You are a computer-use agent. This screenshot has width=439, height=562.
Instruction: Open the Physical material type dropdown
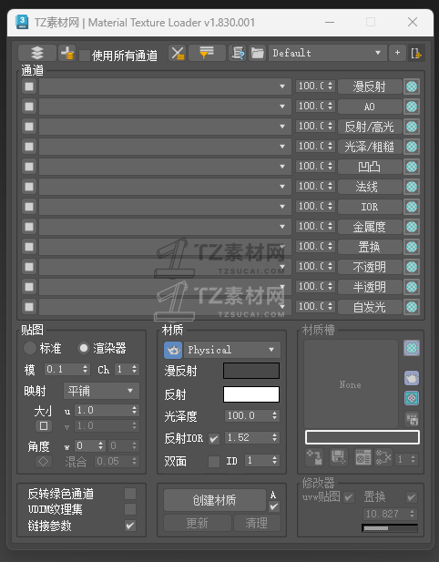pyautogui.click(x=232, y=350)
